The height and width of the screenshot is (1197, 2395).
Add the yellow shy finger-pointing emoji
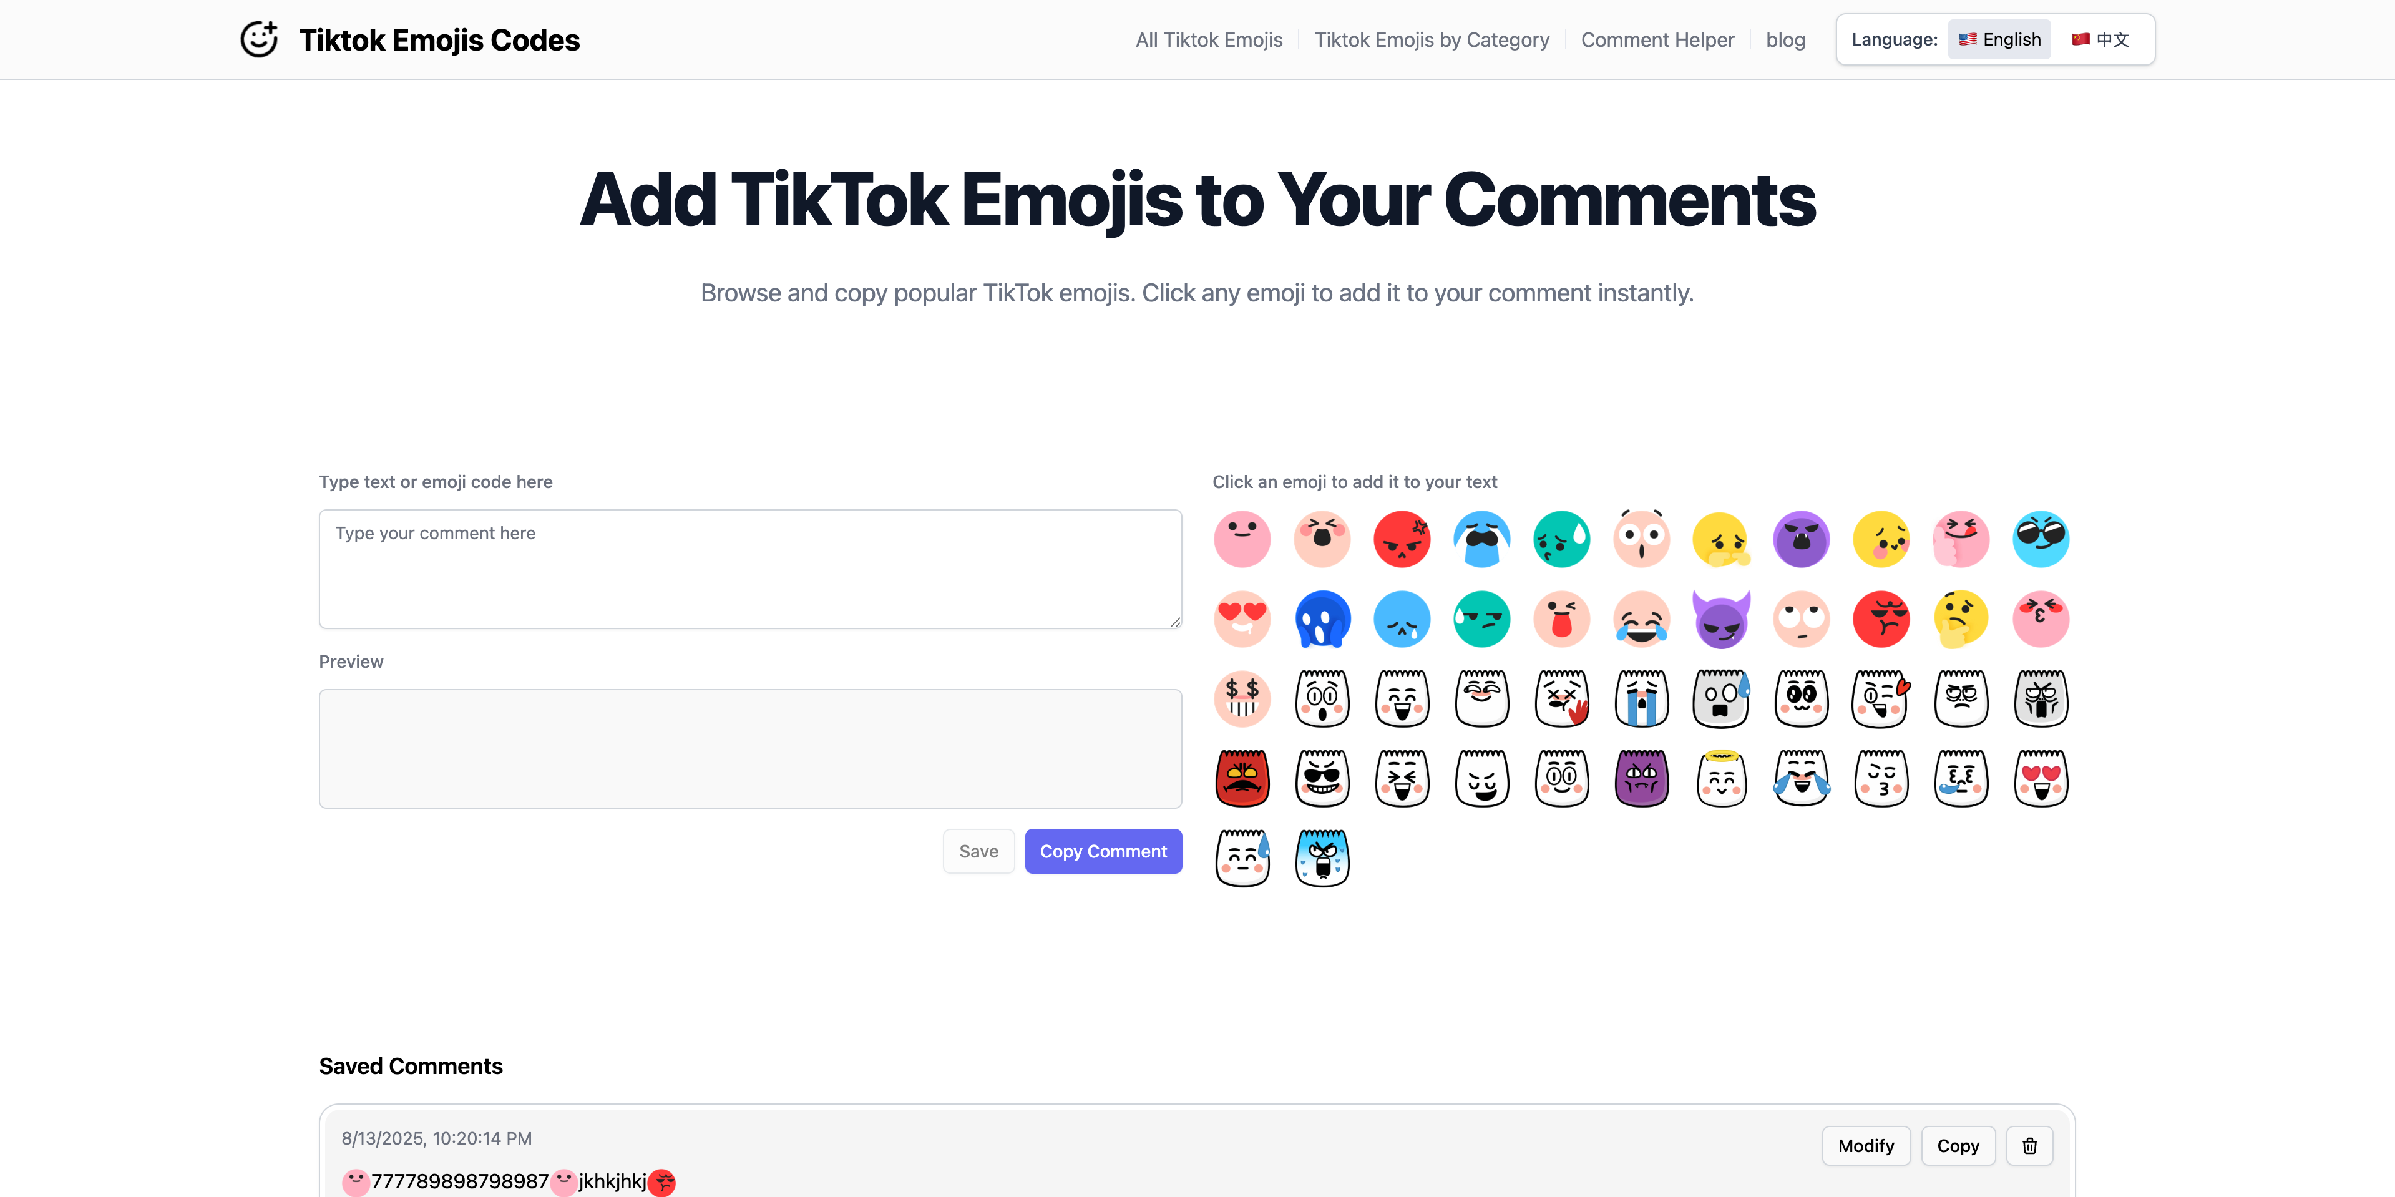point(1722,539)
